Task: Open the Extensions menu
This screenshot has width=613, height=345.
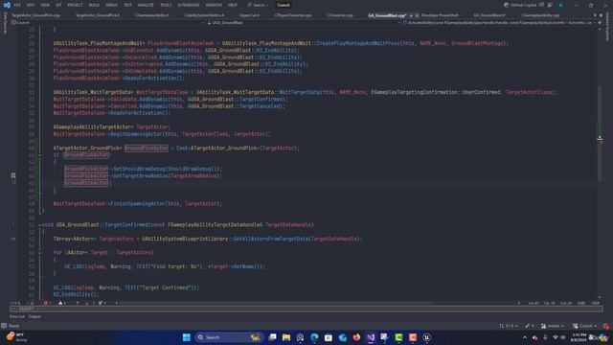Action: pyautogui.click(x=189, y=5)
